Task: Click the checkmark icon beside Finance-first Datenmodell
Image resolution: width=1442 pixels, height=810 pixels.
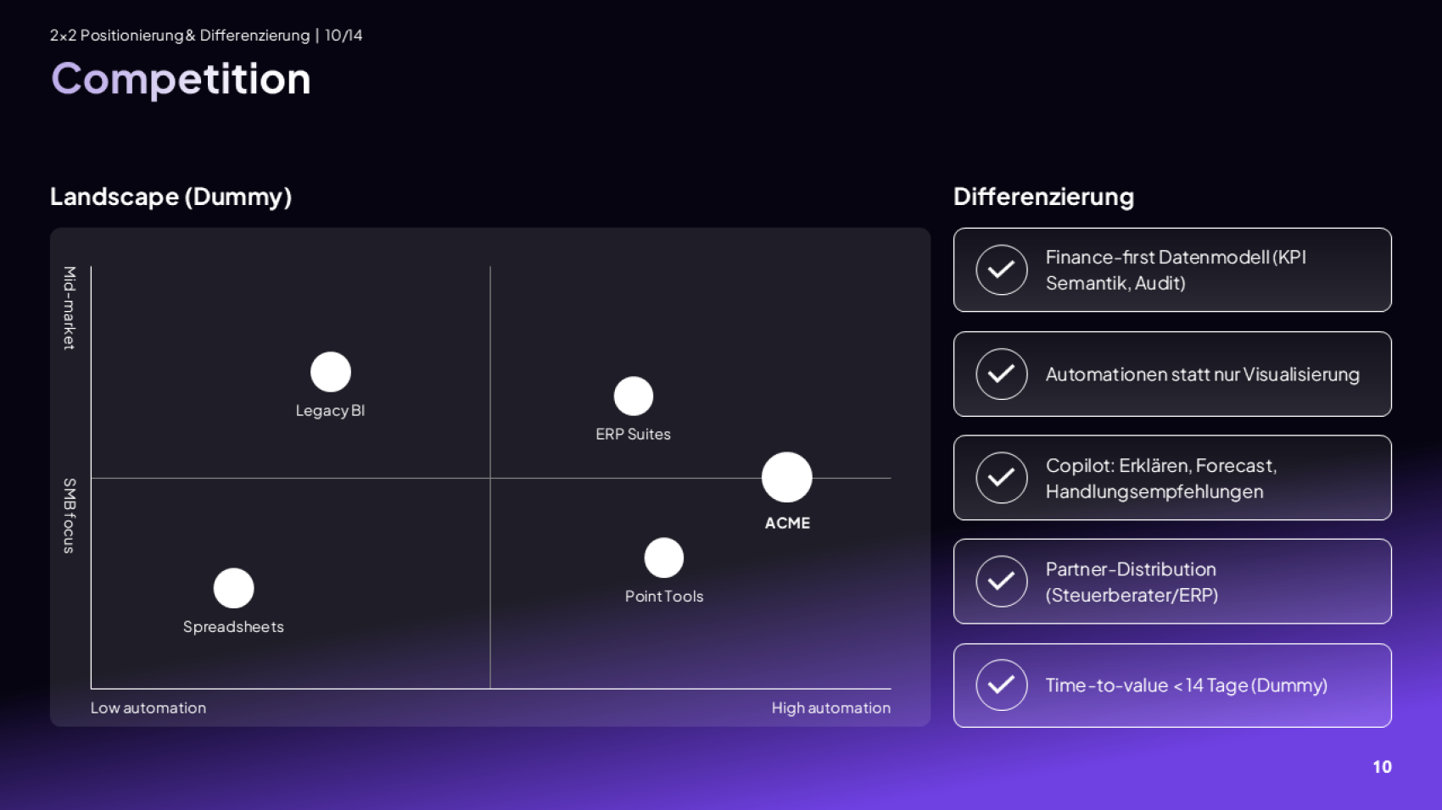Action: 1002,269
